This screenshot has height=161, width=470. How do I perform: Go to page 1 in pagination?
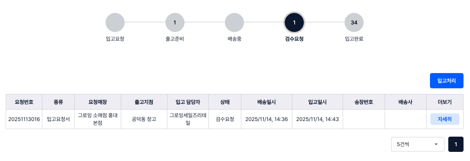click(456, 144)
